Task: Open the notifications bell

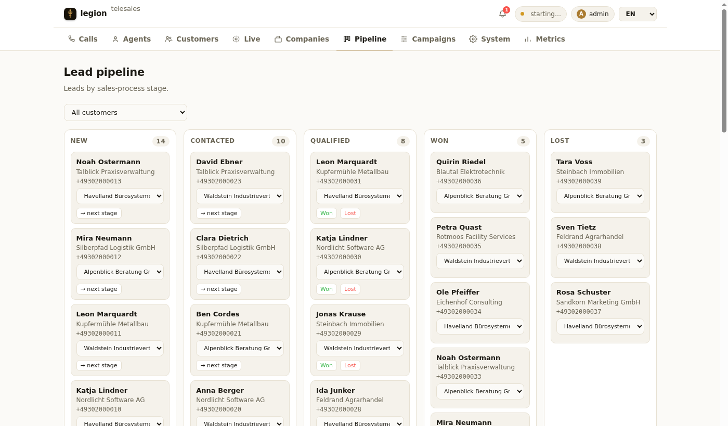Action: [x=502, y=14]
